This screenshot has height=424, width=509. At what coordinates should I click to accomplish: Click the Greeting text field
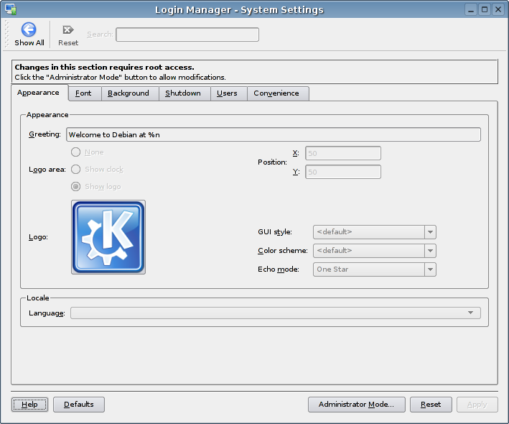(274, 134)
